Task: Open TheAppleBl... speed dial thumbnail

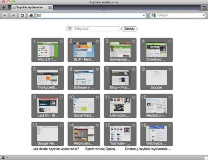Action: (48, 78)
